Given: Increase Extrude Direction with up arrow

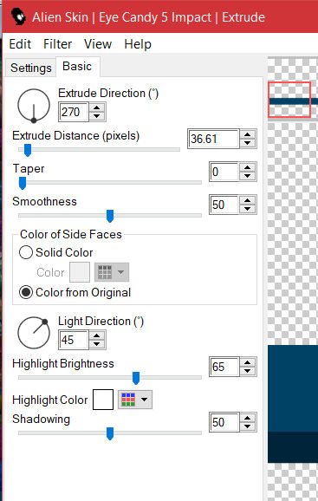Looking at the screenshot, I should (x=97, y=108).
